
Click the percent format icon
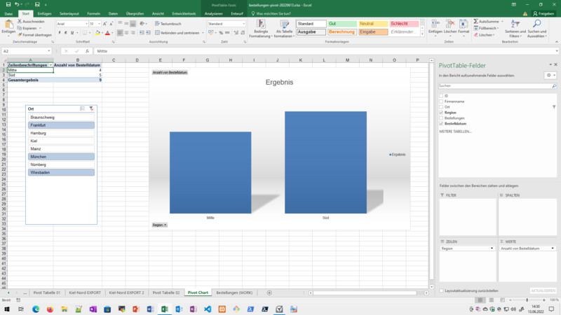(221, 33)
